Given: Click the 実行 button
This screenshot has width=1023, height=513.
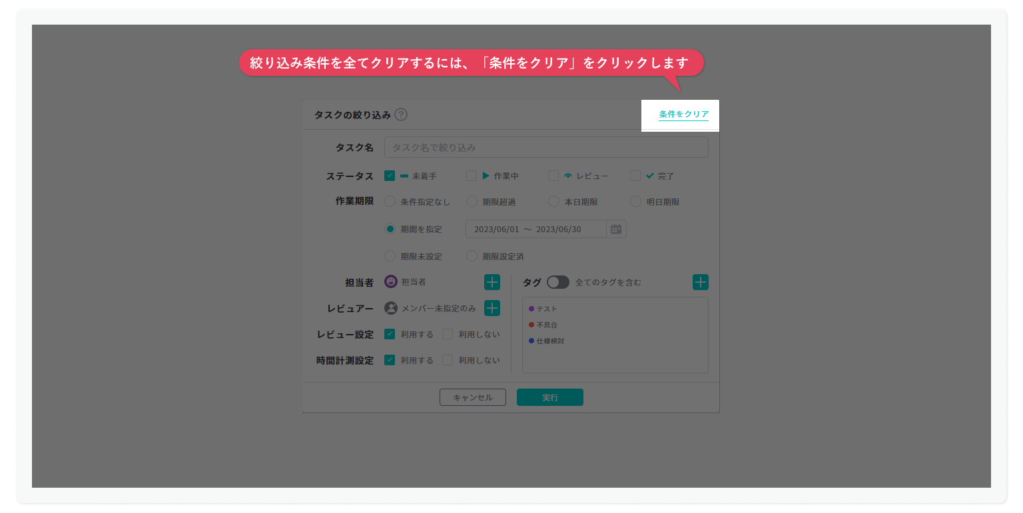Looking at the screenshot, I should click(550, 397).
